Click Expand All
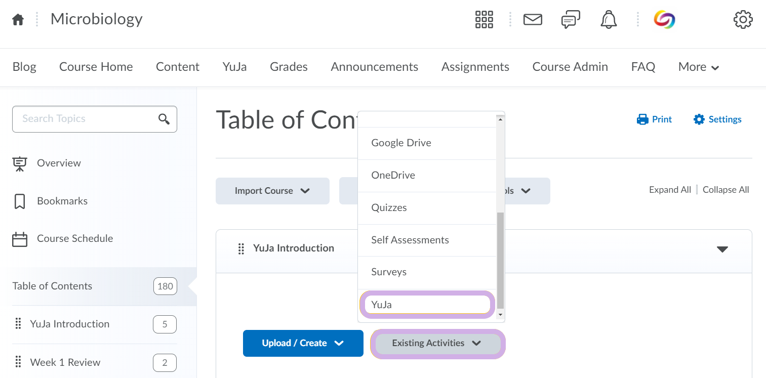766x378 pixels. (670, 190)
